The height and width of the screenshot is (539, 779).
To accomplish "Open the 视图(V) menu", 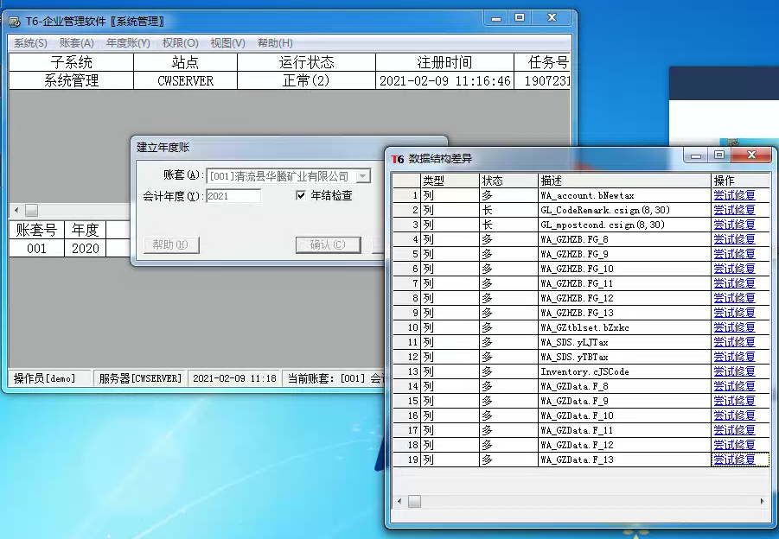I will coord(227,43).
